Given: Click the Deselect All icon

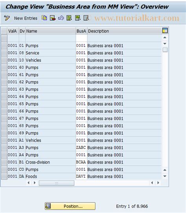Looking at the screenshot, I should tap(86, 18).
